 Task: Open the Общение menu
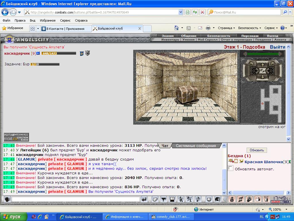[x=189, y=36]
